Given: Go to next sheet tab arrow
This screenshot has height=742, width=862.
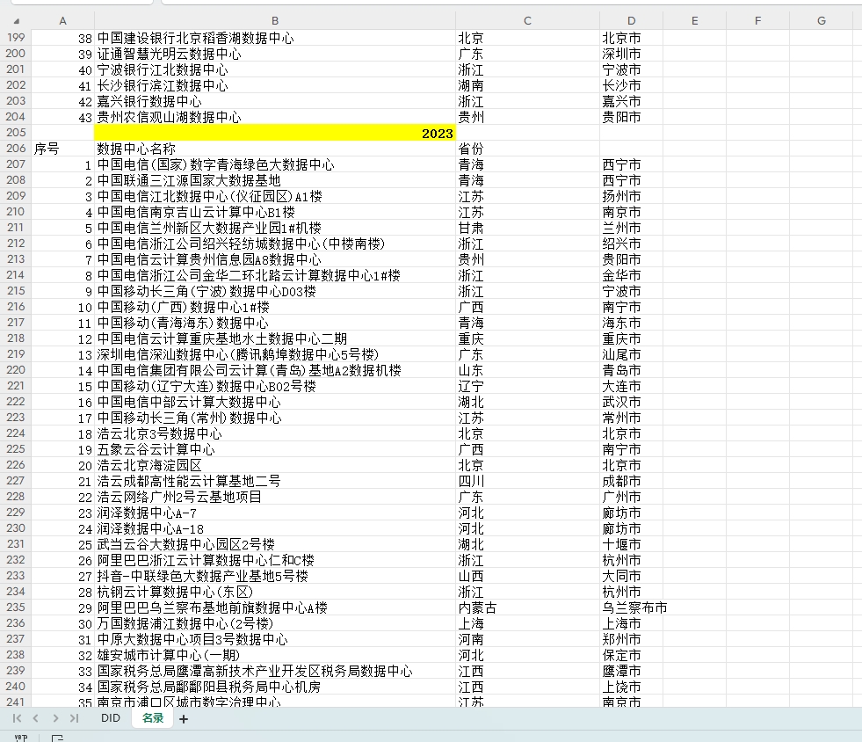Looking at the screenshot, I should click(x=55, y=718).
